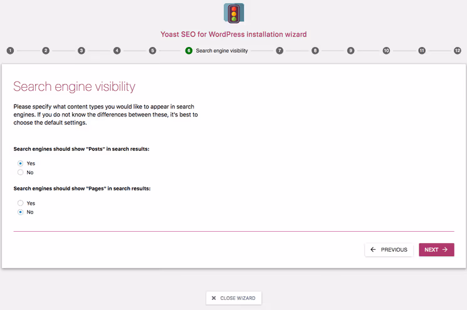Jump to wizard step 7
Screen dimensions: 467x310
click(280, 51)
